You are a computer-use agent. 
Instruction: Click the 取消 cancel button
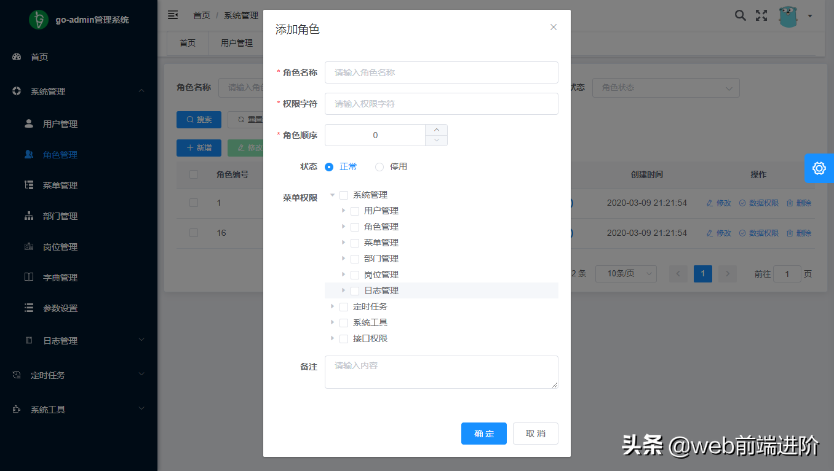535,434
